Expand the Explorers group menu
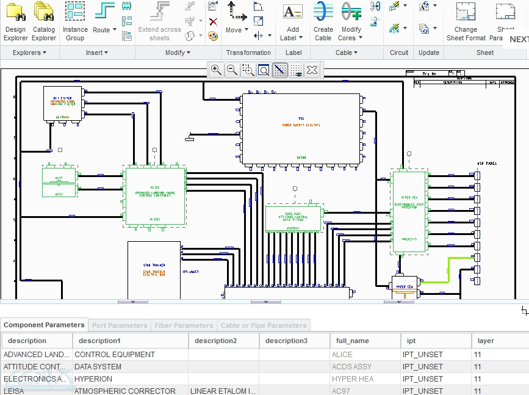529x395 pixels. click(x=29, y=53)
